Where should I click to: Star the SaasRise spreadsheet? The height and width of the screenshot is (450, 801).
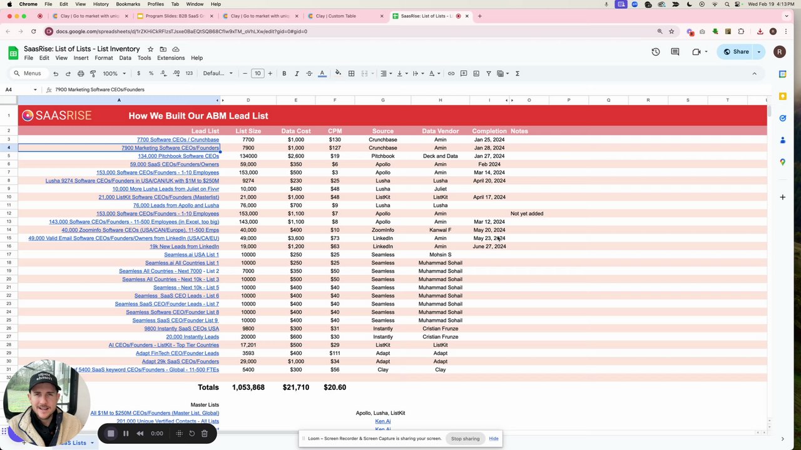click(x=150, y=49)
